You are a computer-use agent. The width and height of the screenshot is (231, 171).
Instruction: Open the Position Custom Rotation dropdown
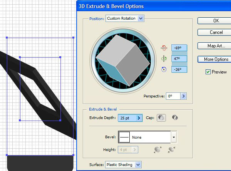125,18
